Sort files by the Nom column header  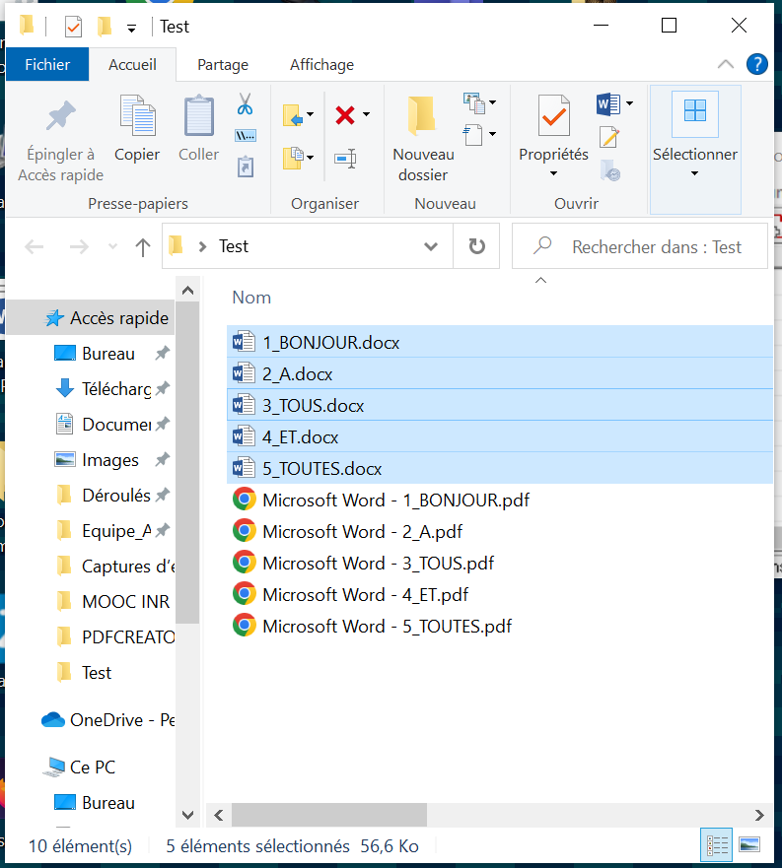point(251,298)
